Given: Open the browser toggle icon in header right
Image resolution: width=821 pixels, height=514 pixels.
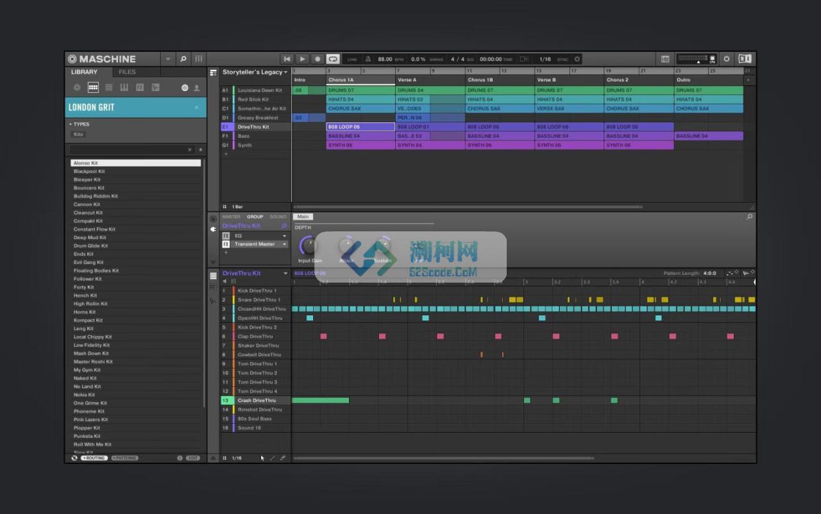Looking at the screenshot, I should (x=665, y=59).
